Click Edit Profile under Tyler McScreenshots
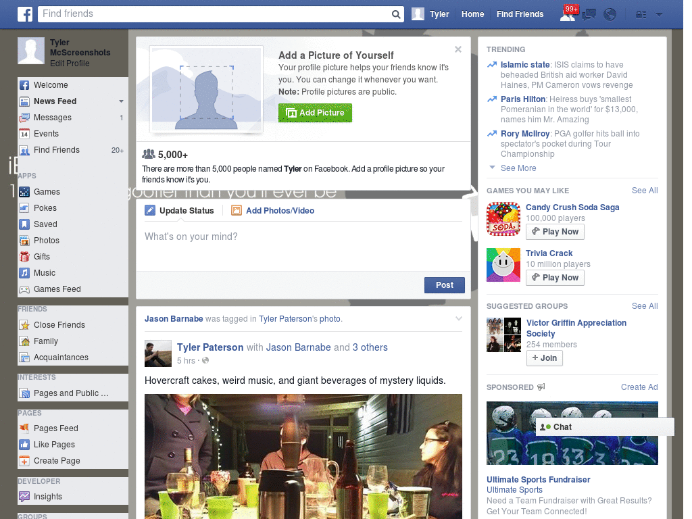Viewport: 692px width, 519px height. point(70,64)
